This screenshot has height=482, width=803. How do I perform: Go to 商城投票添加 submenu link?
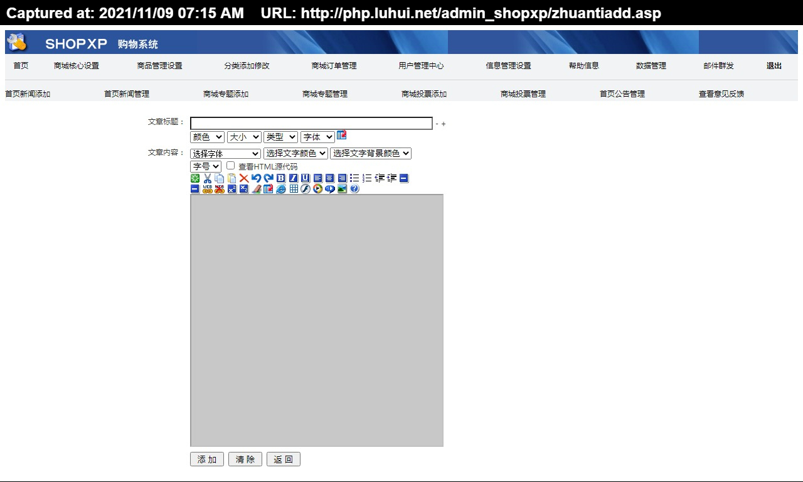(x=424, y=94)
